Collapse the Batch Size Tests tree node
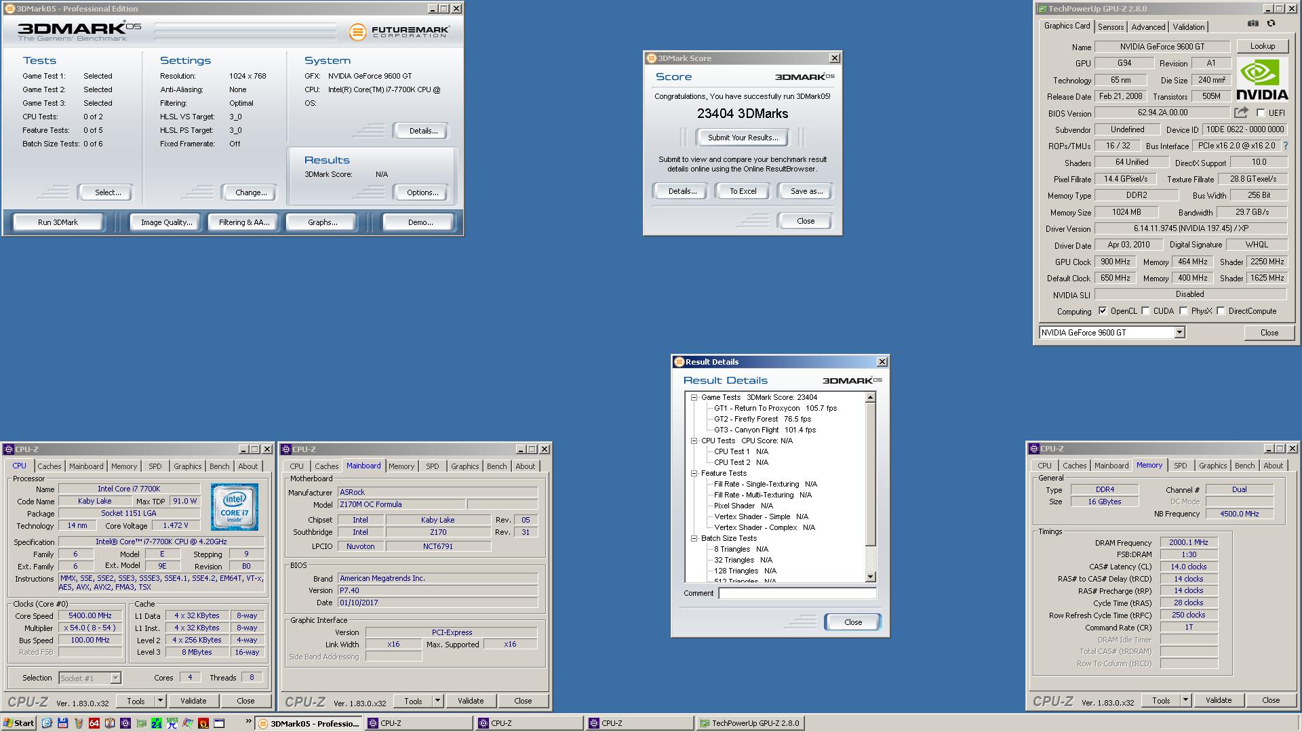The image size is (1302, 732). 694,539
